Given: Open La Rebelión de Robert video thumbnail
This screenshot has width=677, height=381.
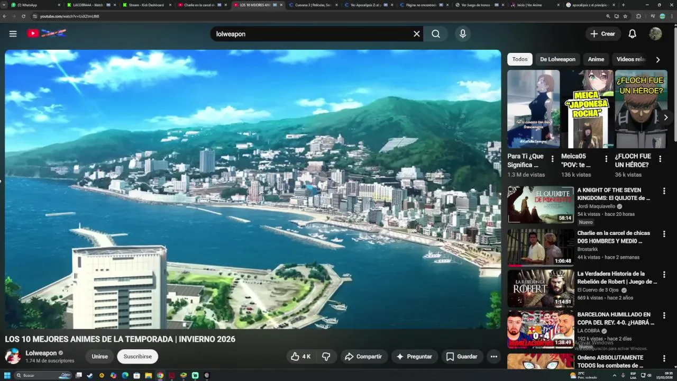Looking at the screenshot, I should point(541,288).
